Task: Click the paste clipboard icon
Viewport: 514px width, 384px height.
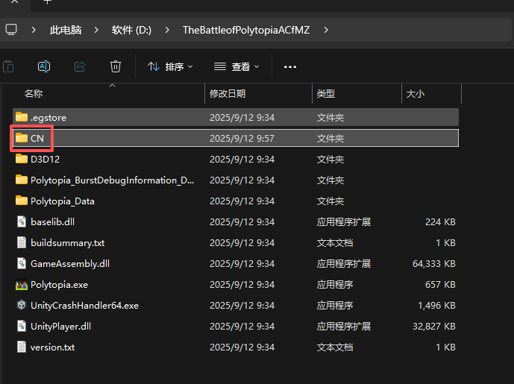Action: point(8,66)
